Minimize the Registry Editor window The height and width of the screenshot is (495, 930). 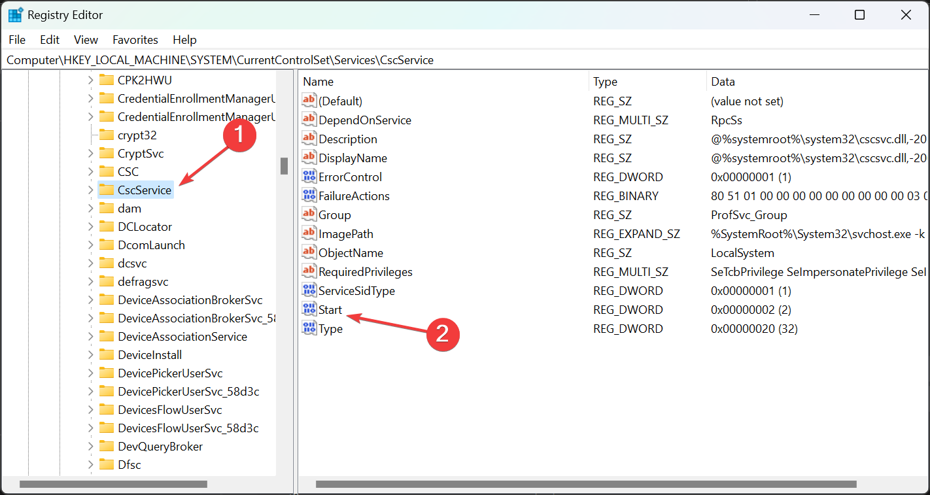(x=814, y=15)
